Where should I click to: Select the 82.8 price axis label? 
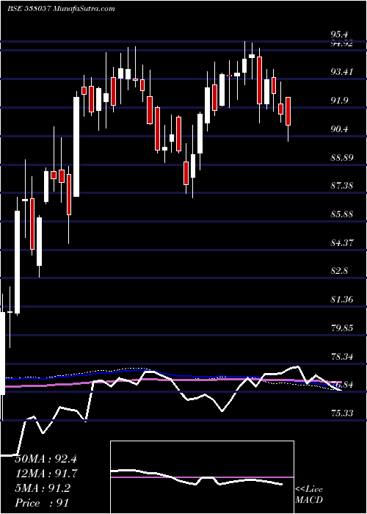coord(339,271)
